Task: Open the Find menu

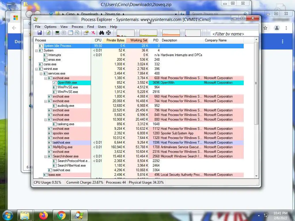Action: pos(90,27)
